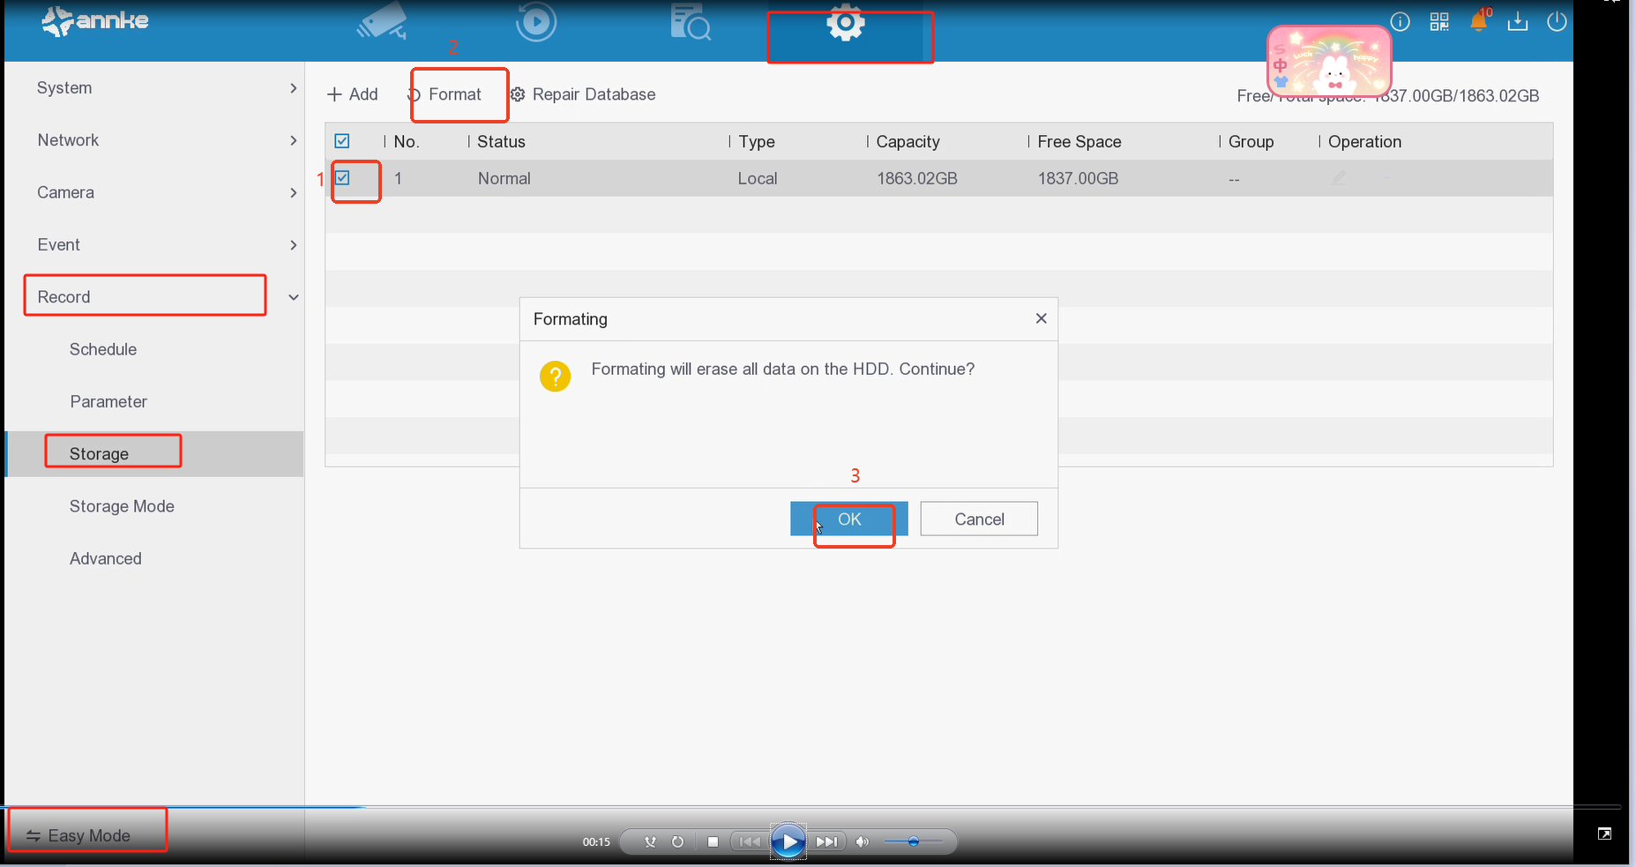This screenshot has width=1636, height=867.
Task: Switch to Easy Mode
Action: coord(79,835)
